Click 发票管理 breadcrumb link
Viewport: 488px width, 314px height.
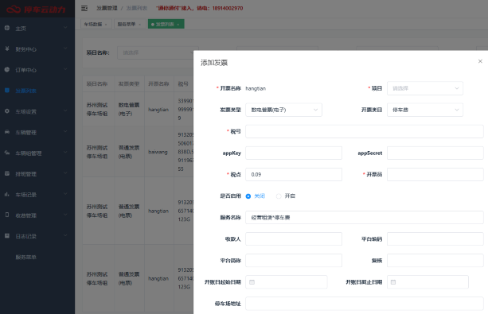(x=107, y=8)
